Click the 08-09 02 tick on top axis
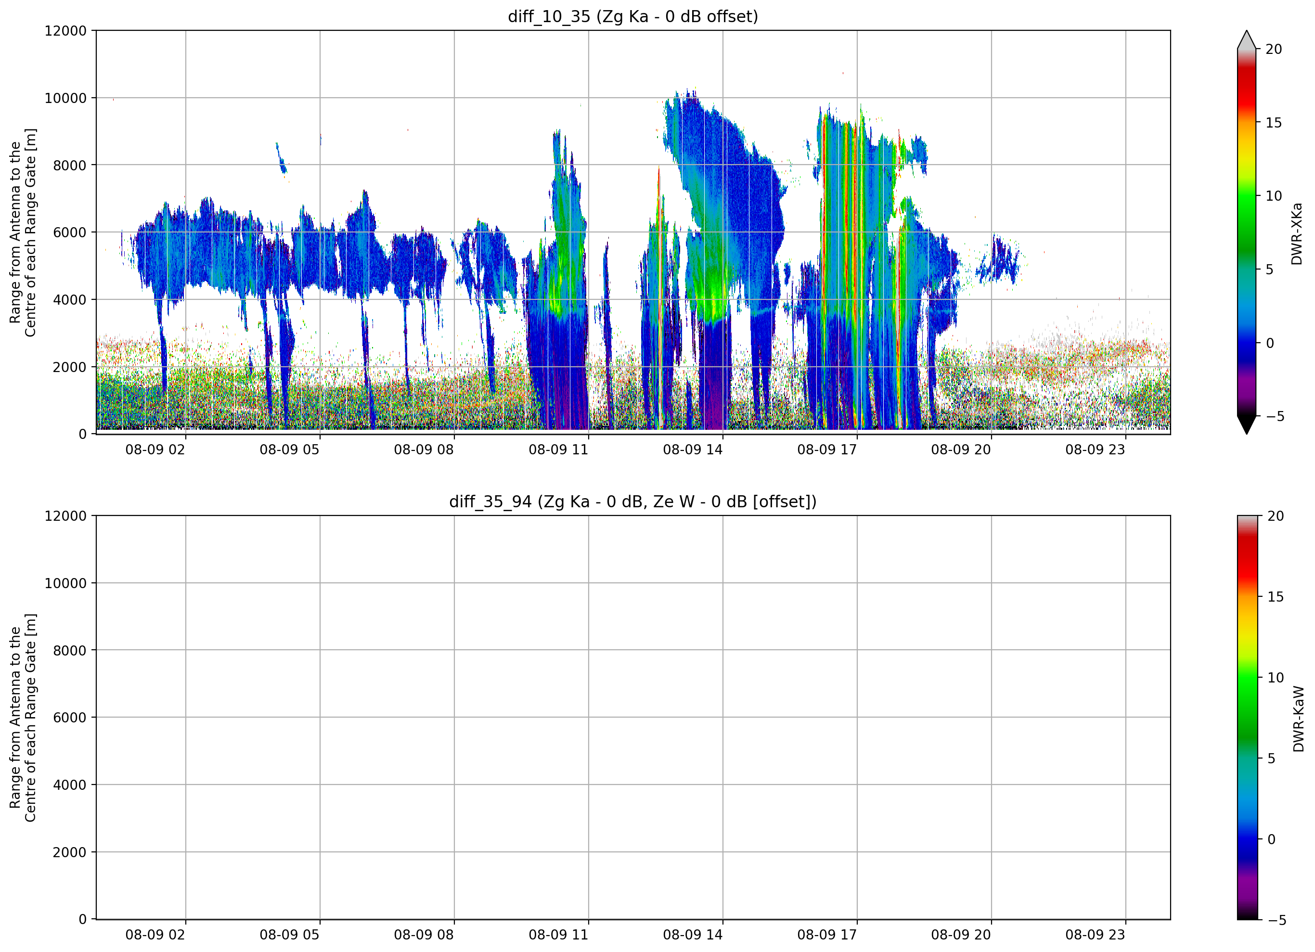Viewport: 1315px width, 952px height. pos(155,450)
